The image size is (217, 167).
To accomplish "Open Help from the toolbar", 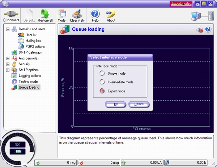I will click(95, 14).
